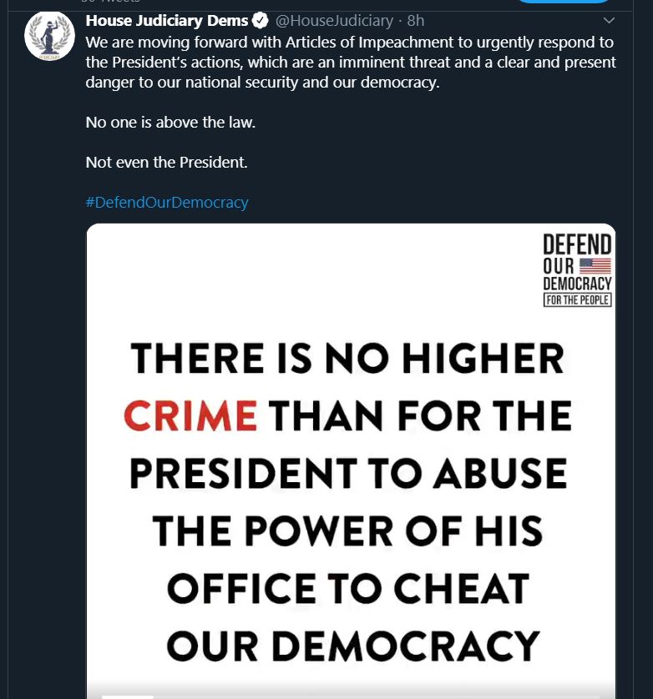This screenshot has height=699, width=653.
Task: Expand the tweet options chevron menu
Action: [609, 21]
